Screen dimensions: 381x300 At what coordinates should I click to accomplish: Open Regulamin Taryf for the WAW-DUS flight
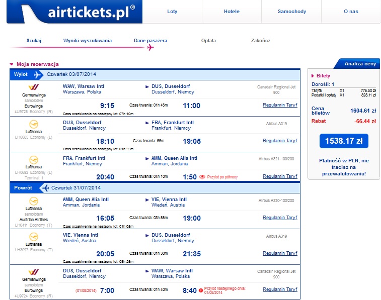280,105
